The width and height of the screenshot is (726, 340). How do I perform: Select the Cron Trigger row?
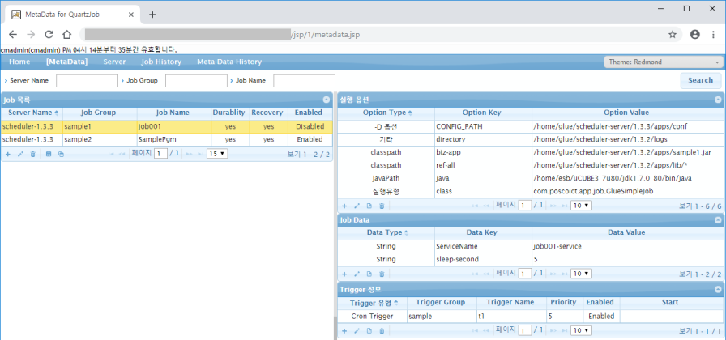[x=530, y=317]
